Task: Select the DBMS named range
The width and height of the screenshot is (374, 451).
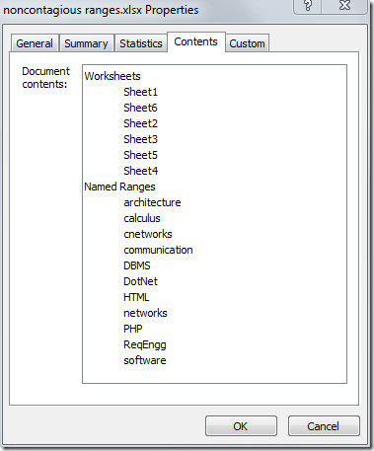Action: point(137,265)
